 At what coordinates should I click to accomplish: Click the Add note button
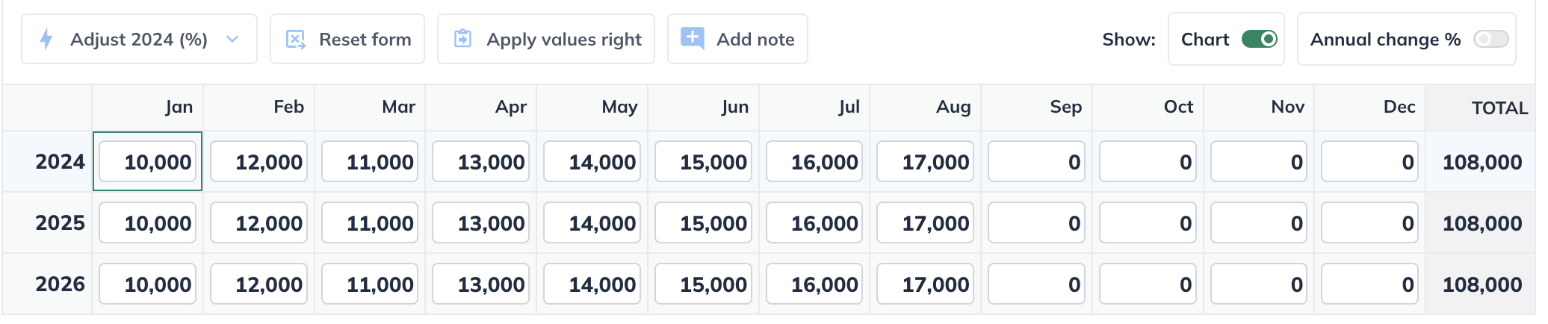(x=737, y=39)
